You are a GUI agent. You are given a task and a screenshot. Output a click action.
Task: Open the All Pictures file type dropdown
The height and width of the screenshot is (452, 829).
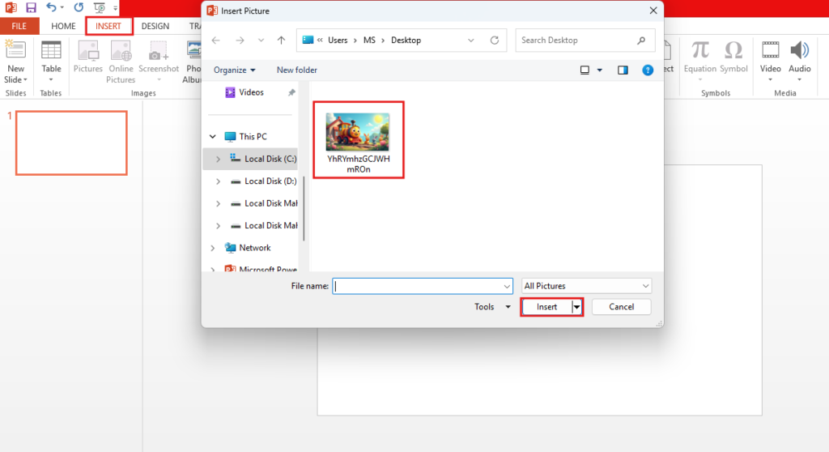[586, 286]
